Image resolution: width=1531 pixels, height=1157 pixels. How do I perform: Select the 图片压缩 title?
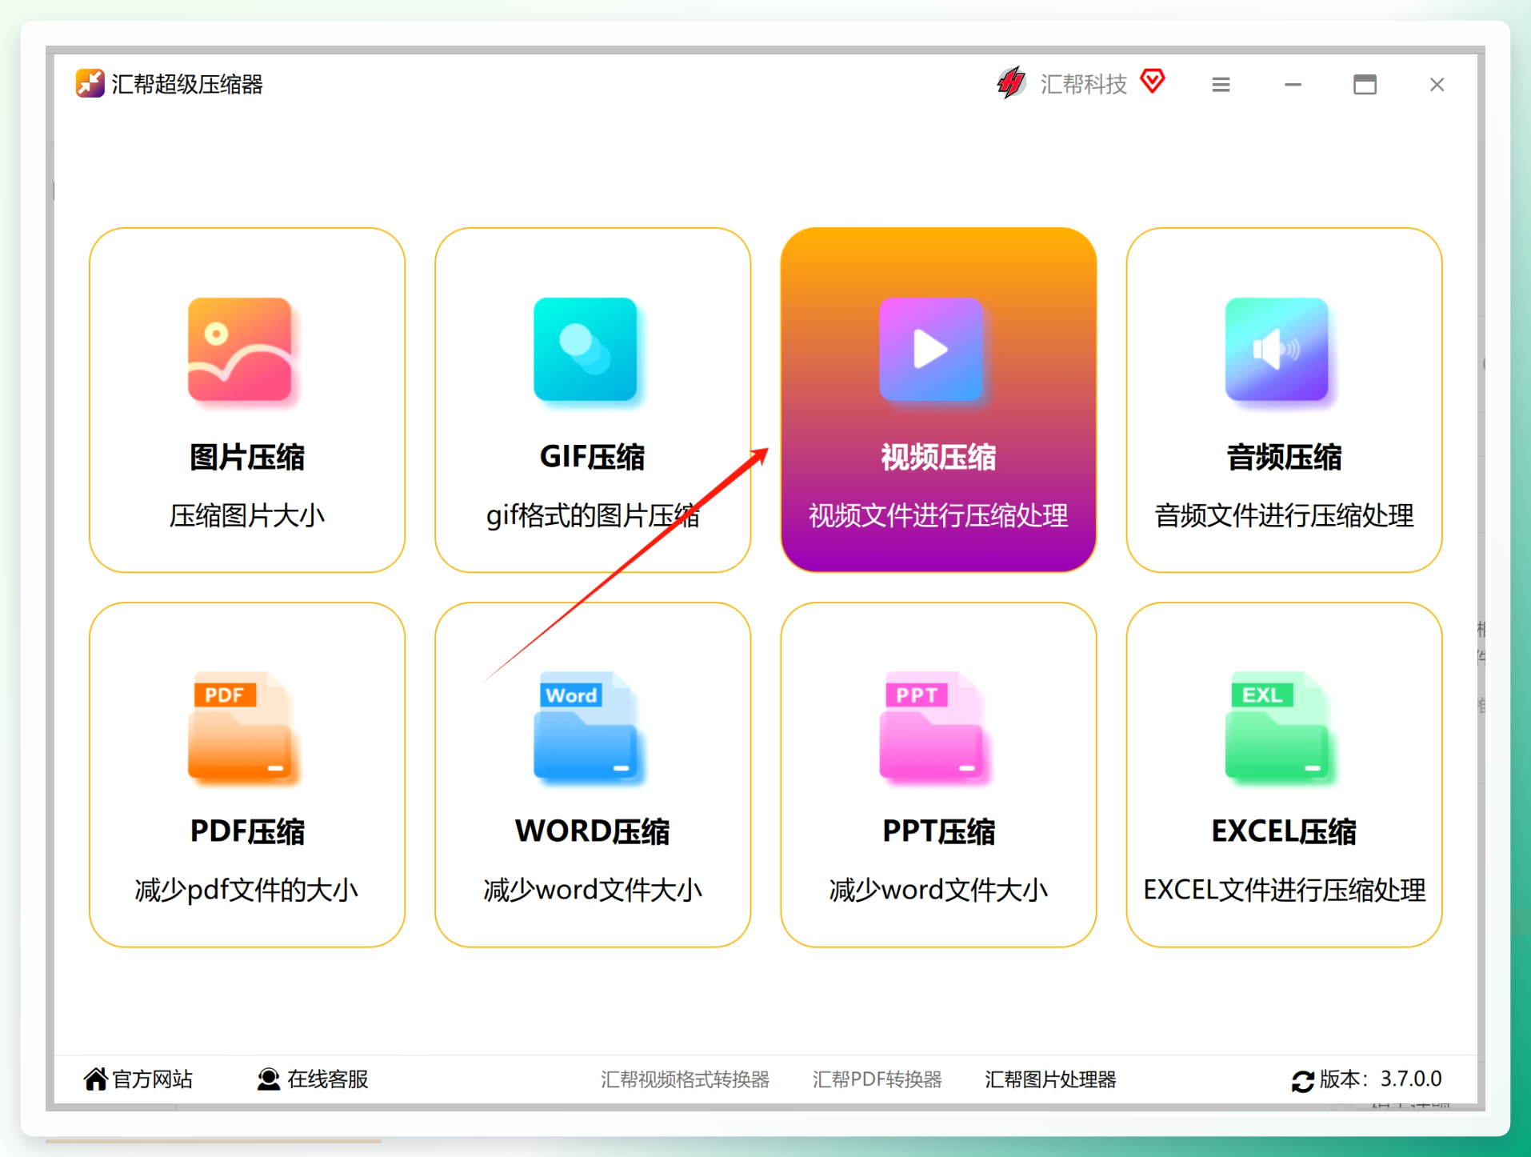click(247, 457)
